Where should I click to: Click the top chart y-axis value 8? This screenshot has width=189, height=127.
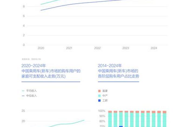(24, 6)
